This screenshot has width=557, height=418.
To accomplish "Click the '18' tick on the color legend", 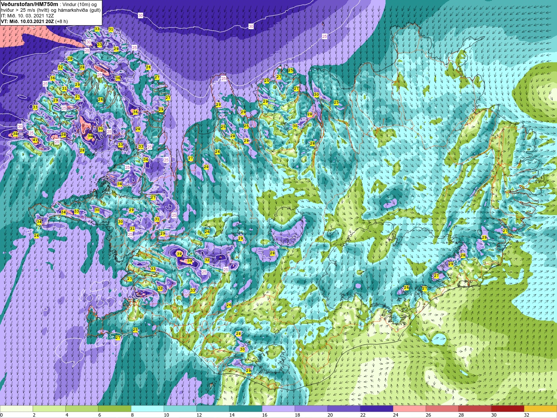I will [297, 415].
